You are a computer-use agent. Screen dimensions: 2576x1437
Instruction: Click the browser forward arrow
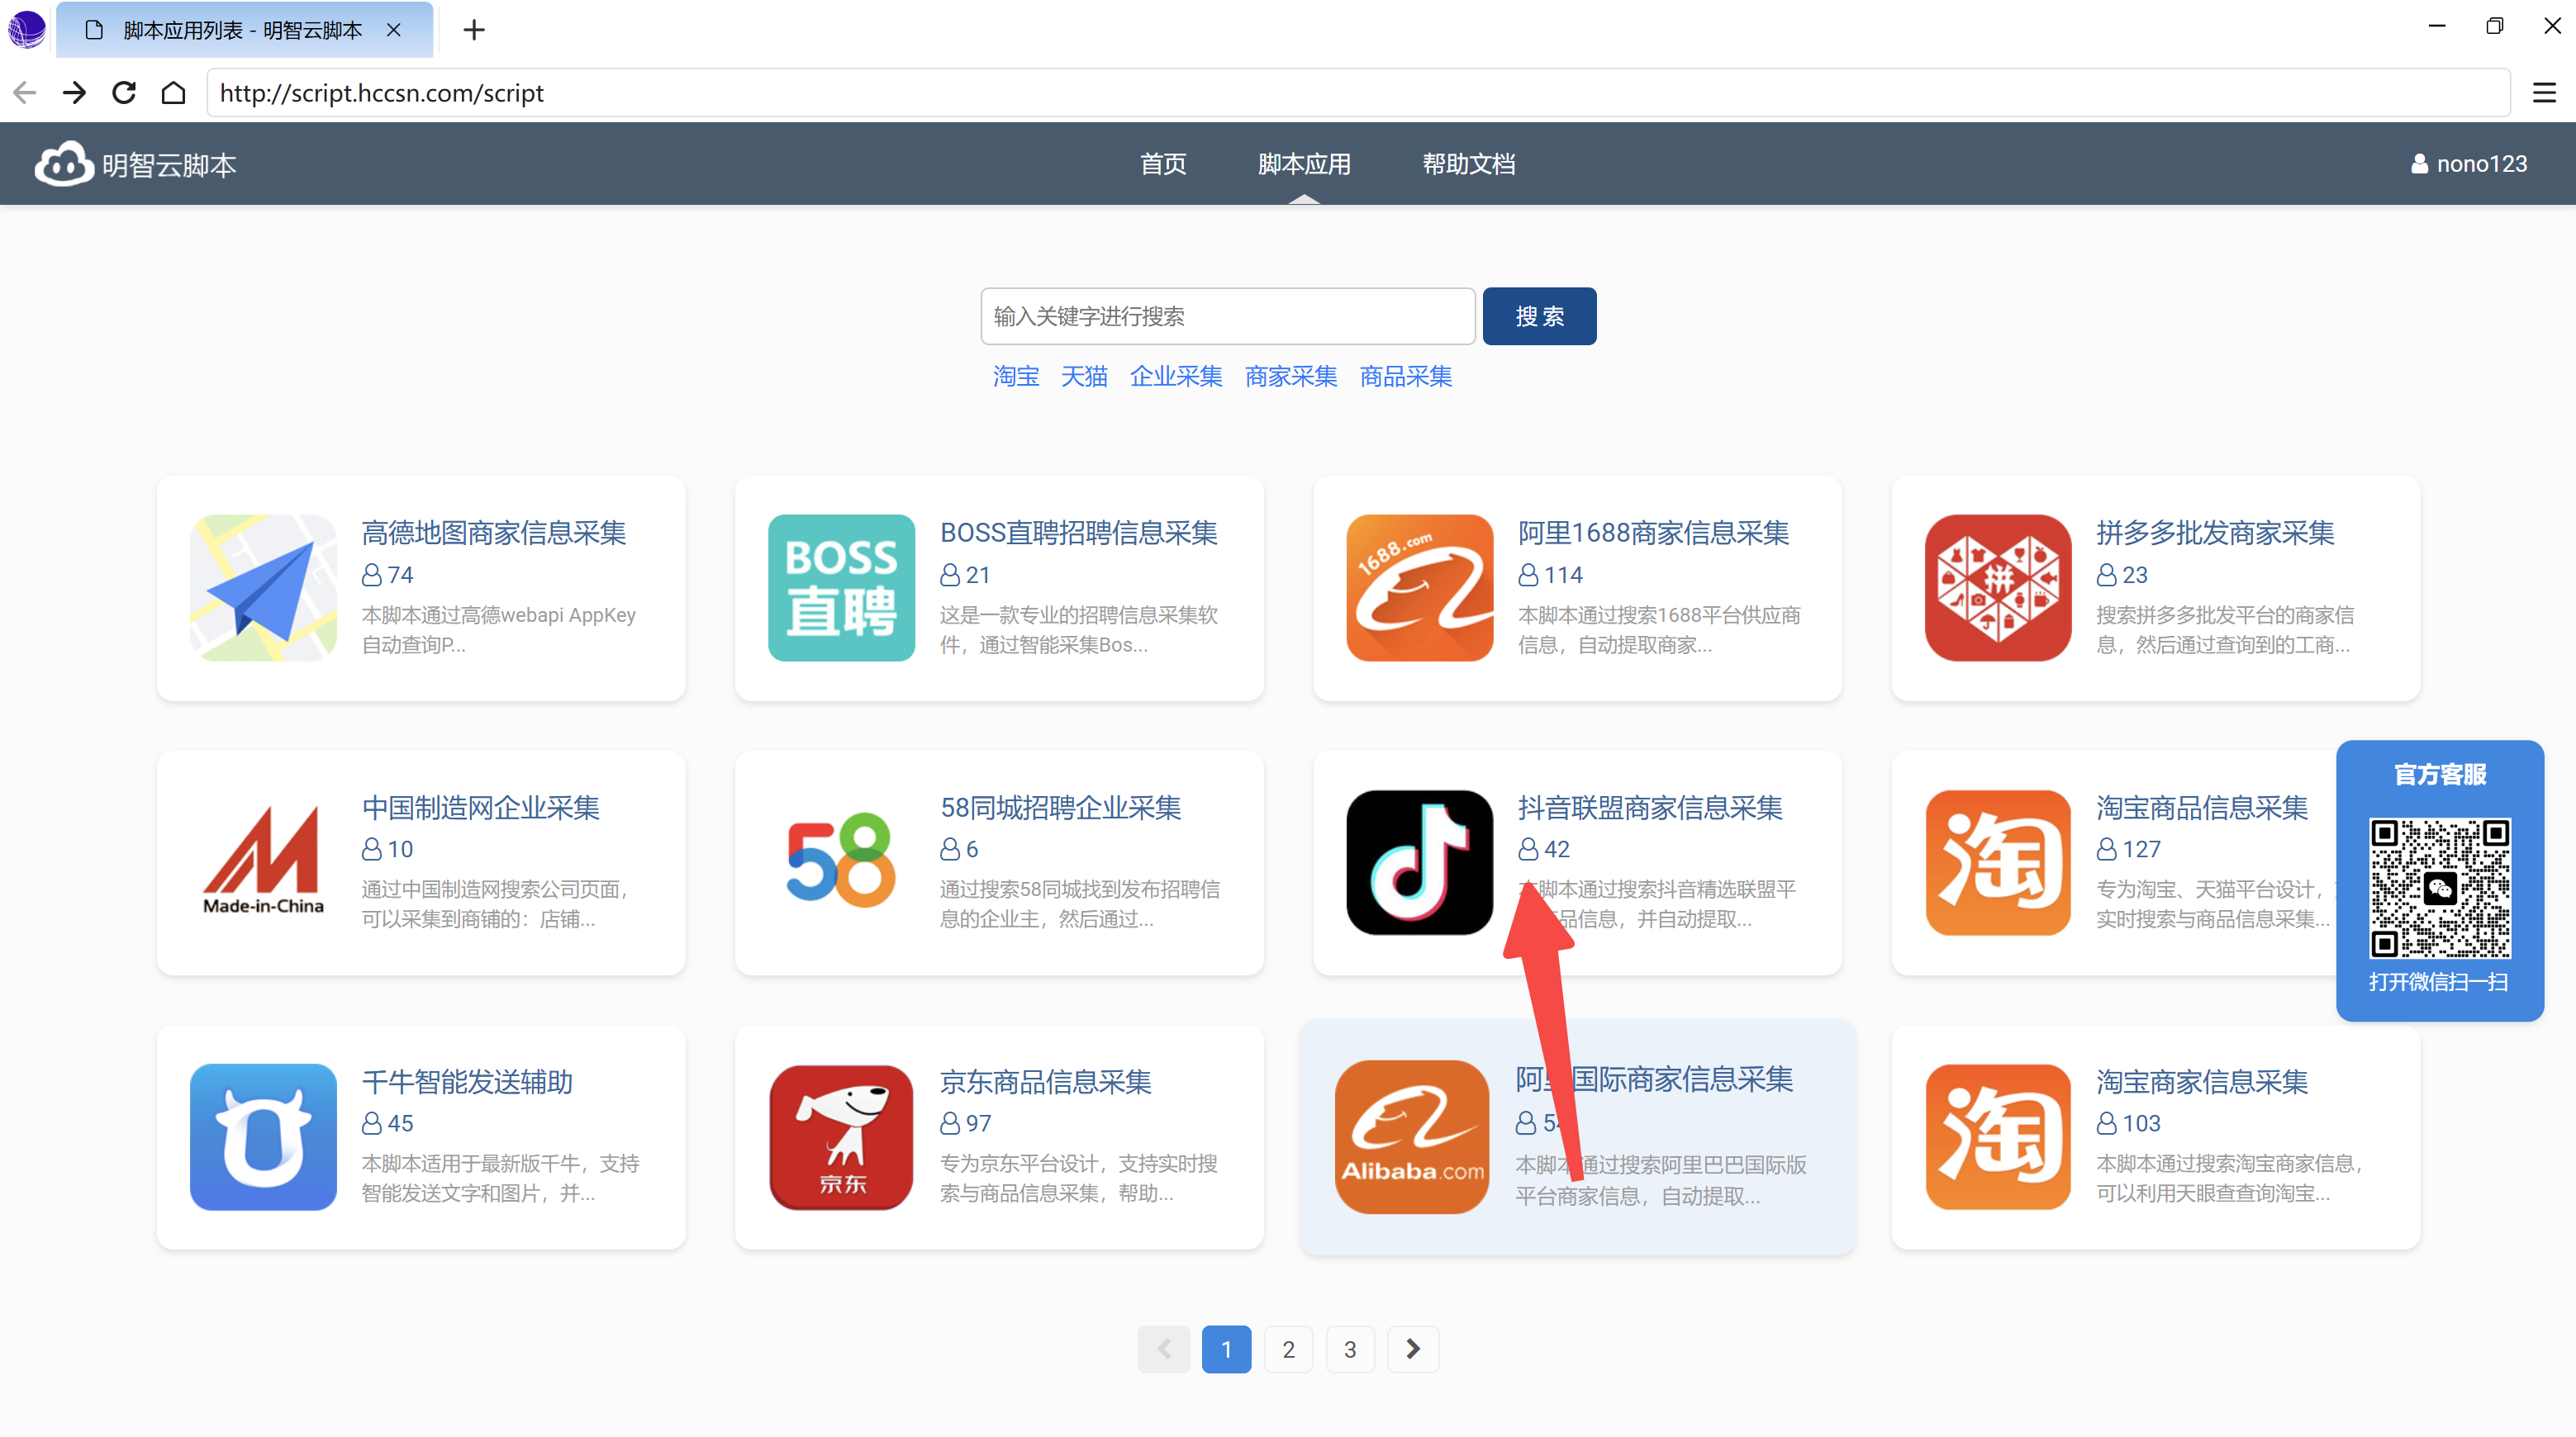click(x=74, y=93)
